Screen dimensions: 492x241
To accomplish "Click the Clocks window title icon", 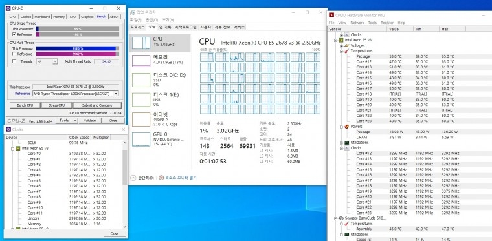I will 8,129.
